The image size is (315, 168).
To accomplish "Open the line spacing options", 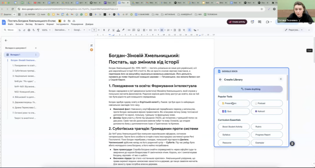I will pyautogui.click(x=150, y=30).
